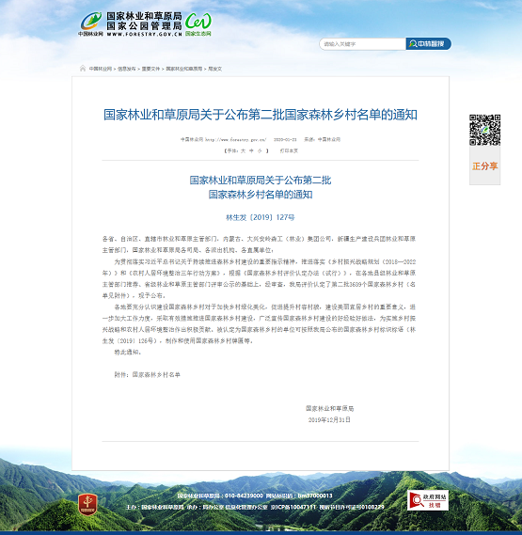Click the QR code on the right sidebar
This screenshot has width=522, height=535.
coord(484,130)
